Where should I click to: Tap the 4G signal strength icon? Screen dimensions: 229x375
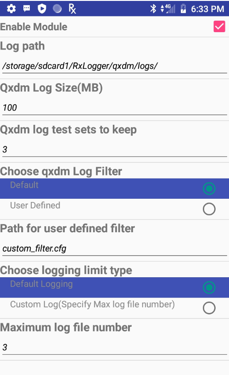coord(168,9)
